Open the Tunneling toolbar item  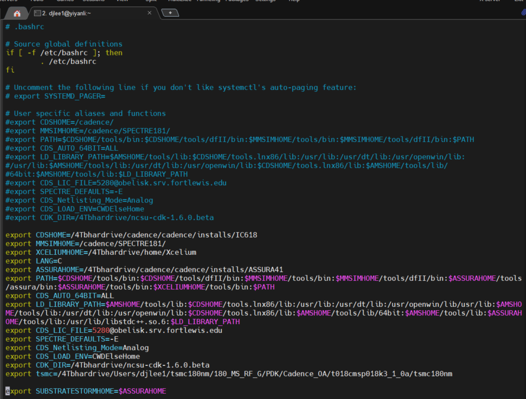208,1
